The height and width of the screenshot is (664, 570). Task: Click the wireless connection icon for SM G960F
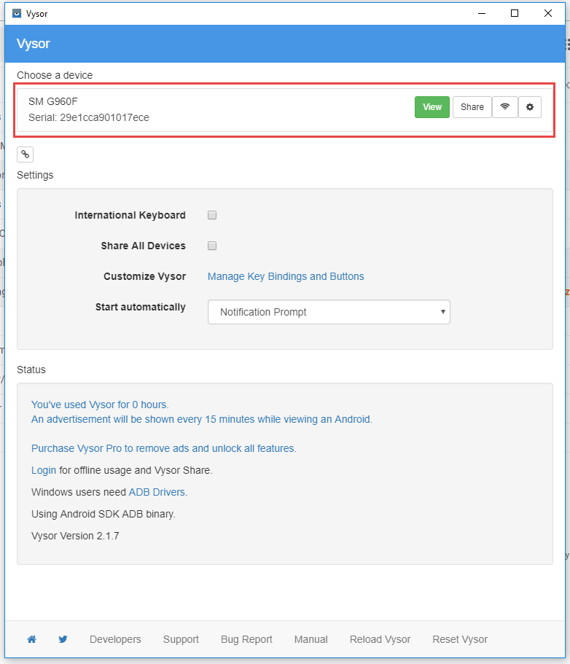coord(505,107)
